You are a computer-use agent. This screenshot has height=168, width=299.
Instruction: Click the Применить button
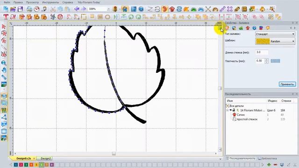pyautogui.click(x=287, y=84)
